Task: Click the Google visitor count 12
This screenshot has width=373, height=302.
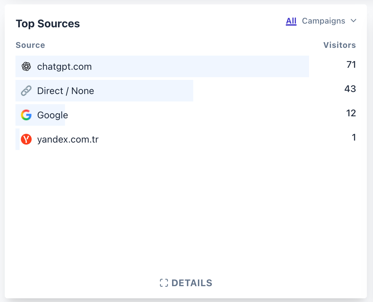Action: (351, 113)
